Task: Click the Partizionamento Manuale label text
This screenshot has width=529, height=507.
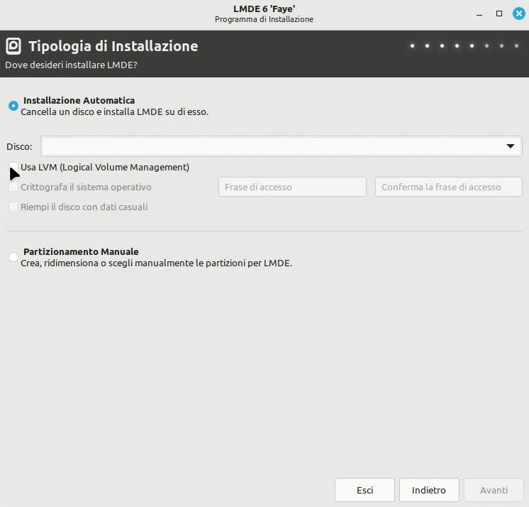Action: click(81, 252)
